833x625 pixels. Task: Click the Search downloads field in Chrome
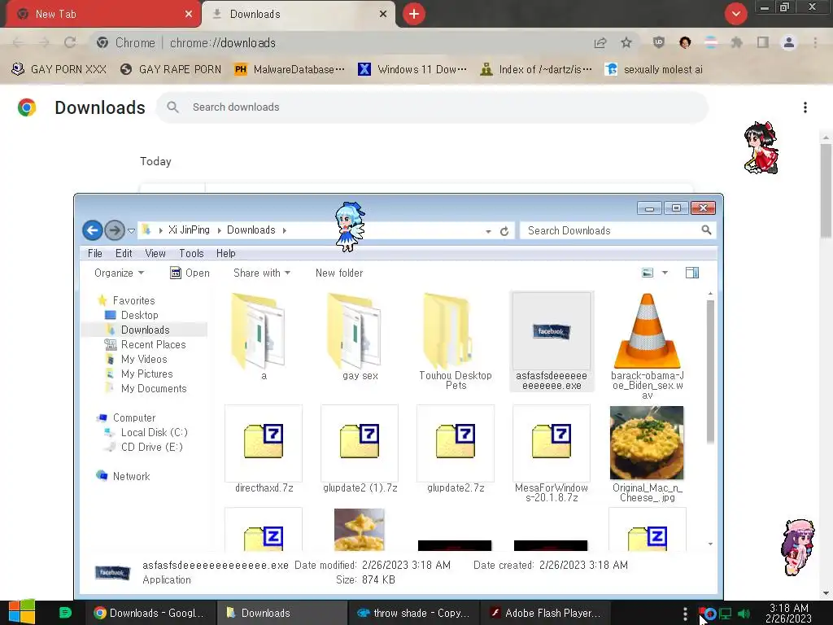[x=433, y=107]
